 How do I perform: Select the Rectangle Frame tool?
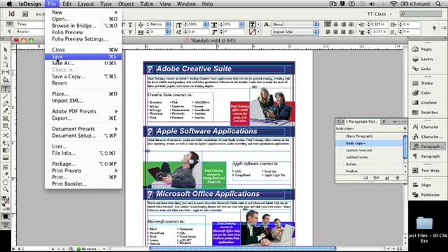(x=6, y=118)
